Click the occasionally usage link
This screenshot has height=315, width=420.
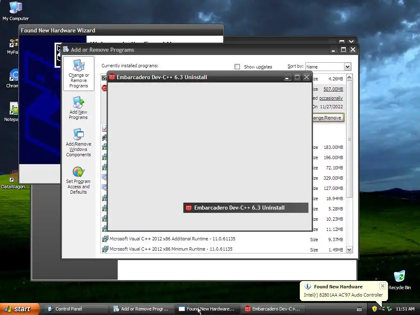pyautogui.click(x=331, y=98)
